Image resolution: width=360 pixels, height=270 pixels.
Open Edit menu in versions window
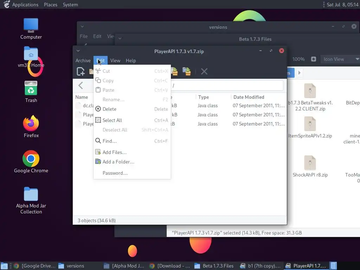[97, 36]
